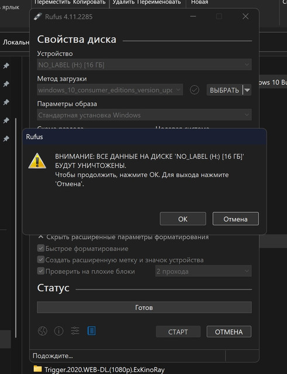Click the СТАРТ button
This screenshot has width=287, height=374.
pos(178,331)
